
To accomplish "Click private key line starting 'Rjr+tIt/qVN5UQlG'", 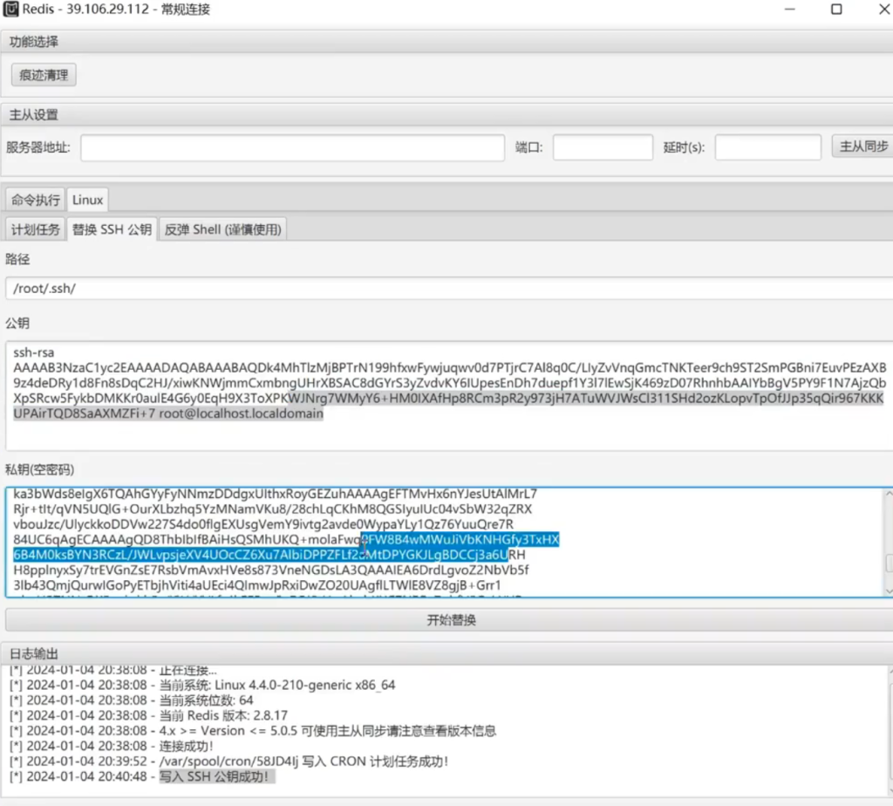I will pyautogui.click(x=273, y=509).
